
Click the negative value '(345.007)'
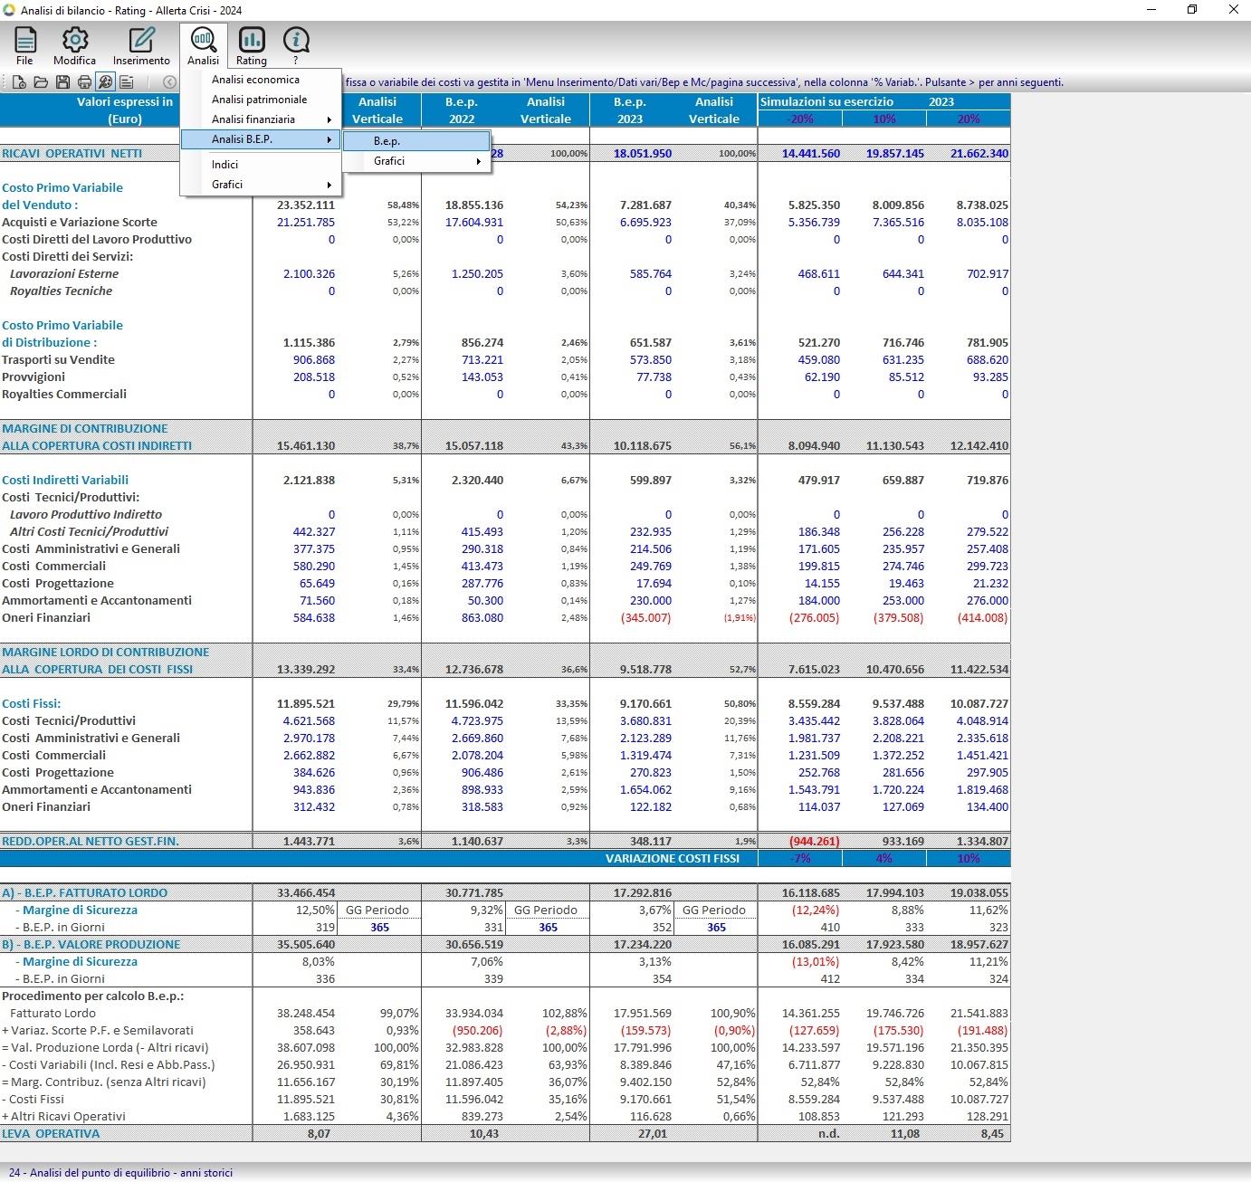[645, 618]
